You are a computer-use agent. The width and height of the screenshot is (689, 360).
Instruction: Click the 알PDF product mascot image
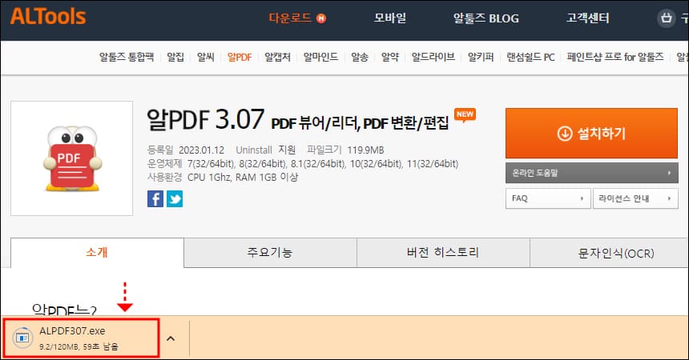pyautogui.click(x=72, y=158)
